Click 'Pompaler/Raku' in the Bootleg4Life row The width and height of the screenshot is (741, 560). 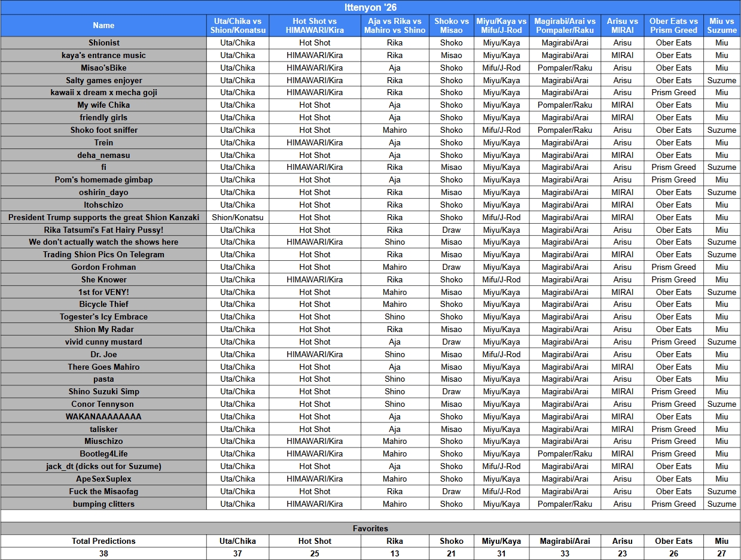tap(565, 454)
